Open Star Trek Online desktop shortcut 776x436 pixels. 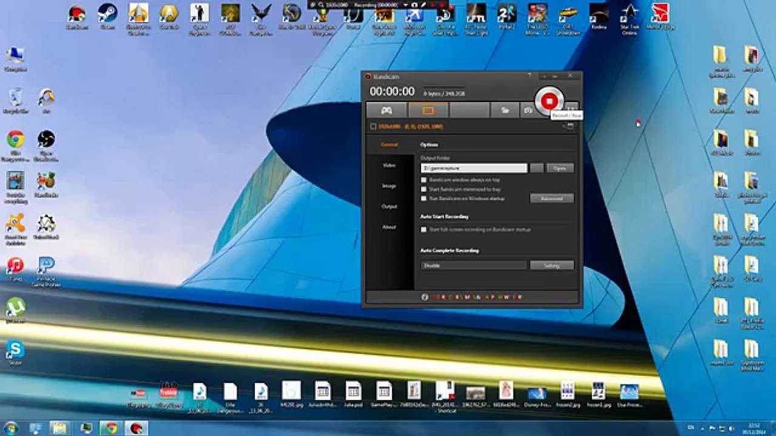click(630, 18)
